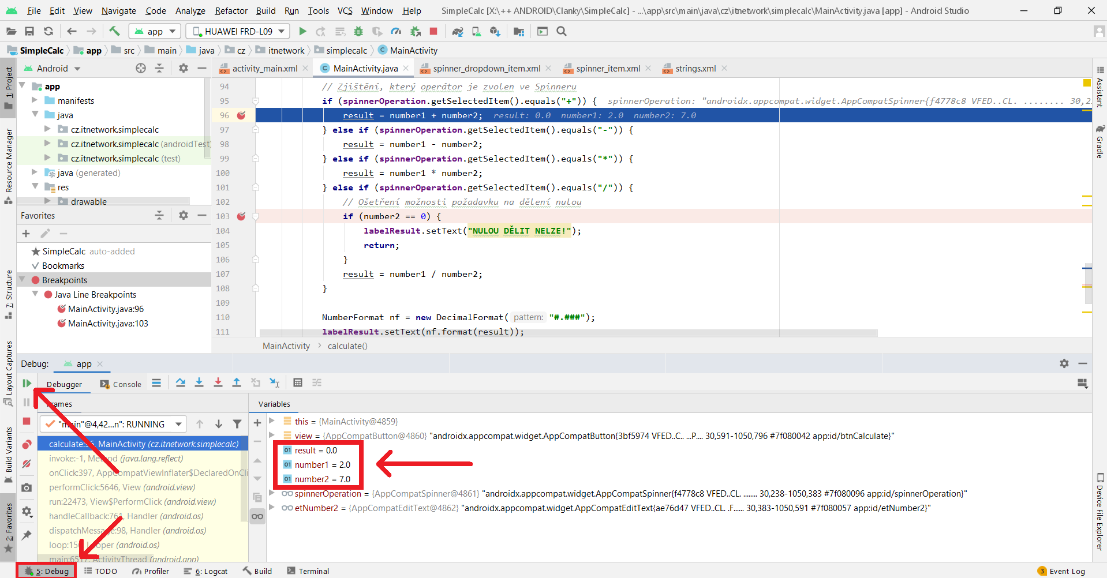Open the Event Log
Viewport: 1107px width, 578px height.
[x=1061, y=571]
